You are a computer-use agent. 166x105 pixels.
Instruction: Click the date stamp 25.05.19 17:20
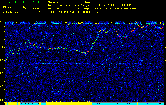point(11,12)
